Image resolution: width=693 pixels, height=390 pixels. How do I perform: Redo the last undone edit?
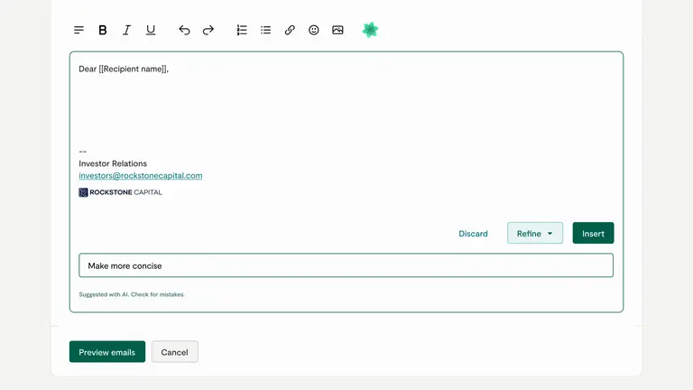[x=208, y=30]
